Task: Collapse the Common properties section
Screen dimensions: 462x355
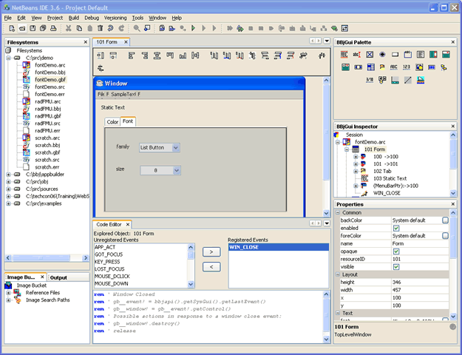Action: coord(338,212)
